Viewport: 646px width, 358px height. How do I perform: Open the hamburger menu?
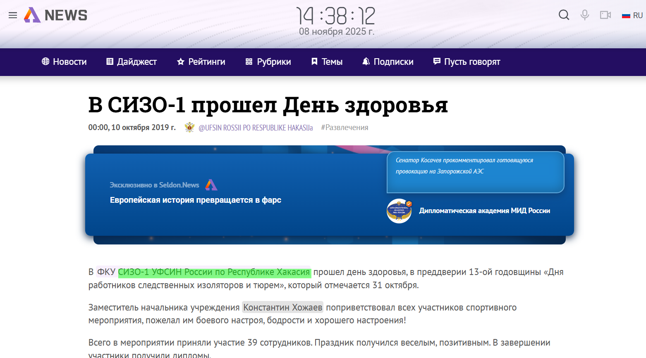12,15
